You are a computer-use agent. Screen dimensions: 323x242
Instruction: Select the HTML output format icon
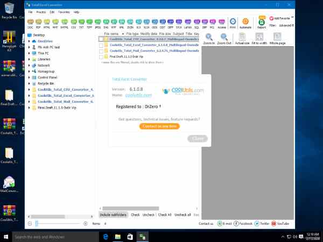click(x=47, y=24)
